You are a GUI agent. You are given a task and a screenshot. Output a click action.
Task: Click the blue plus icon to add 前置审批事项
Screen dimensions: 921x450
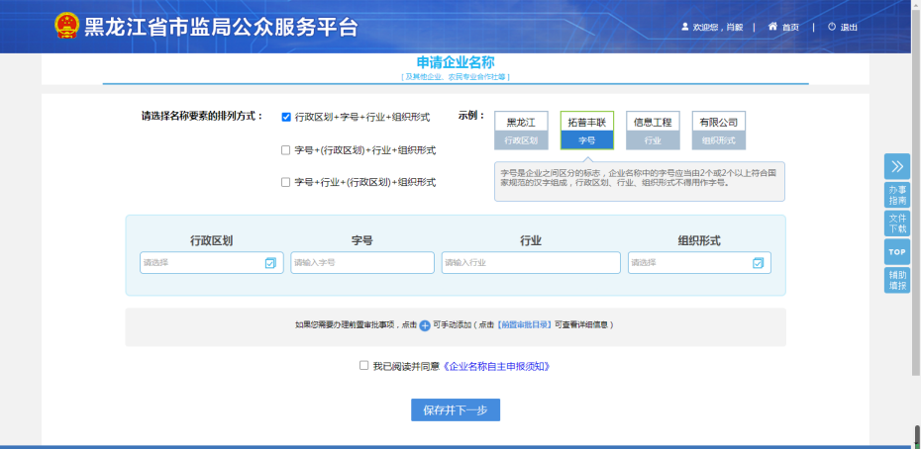[x=425, y=325]
